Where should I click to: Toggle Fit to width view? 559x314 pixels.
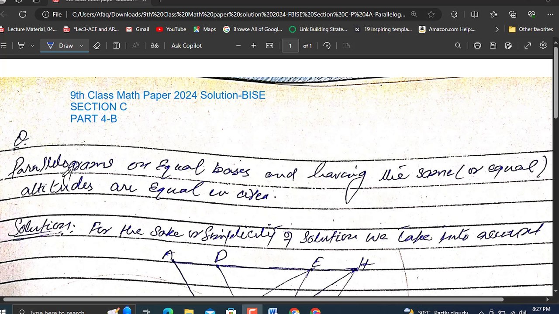269,45
